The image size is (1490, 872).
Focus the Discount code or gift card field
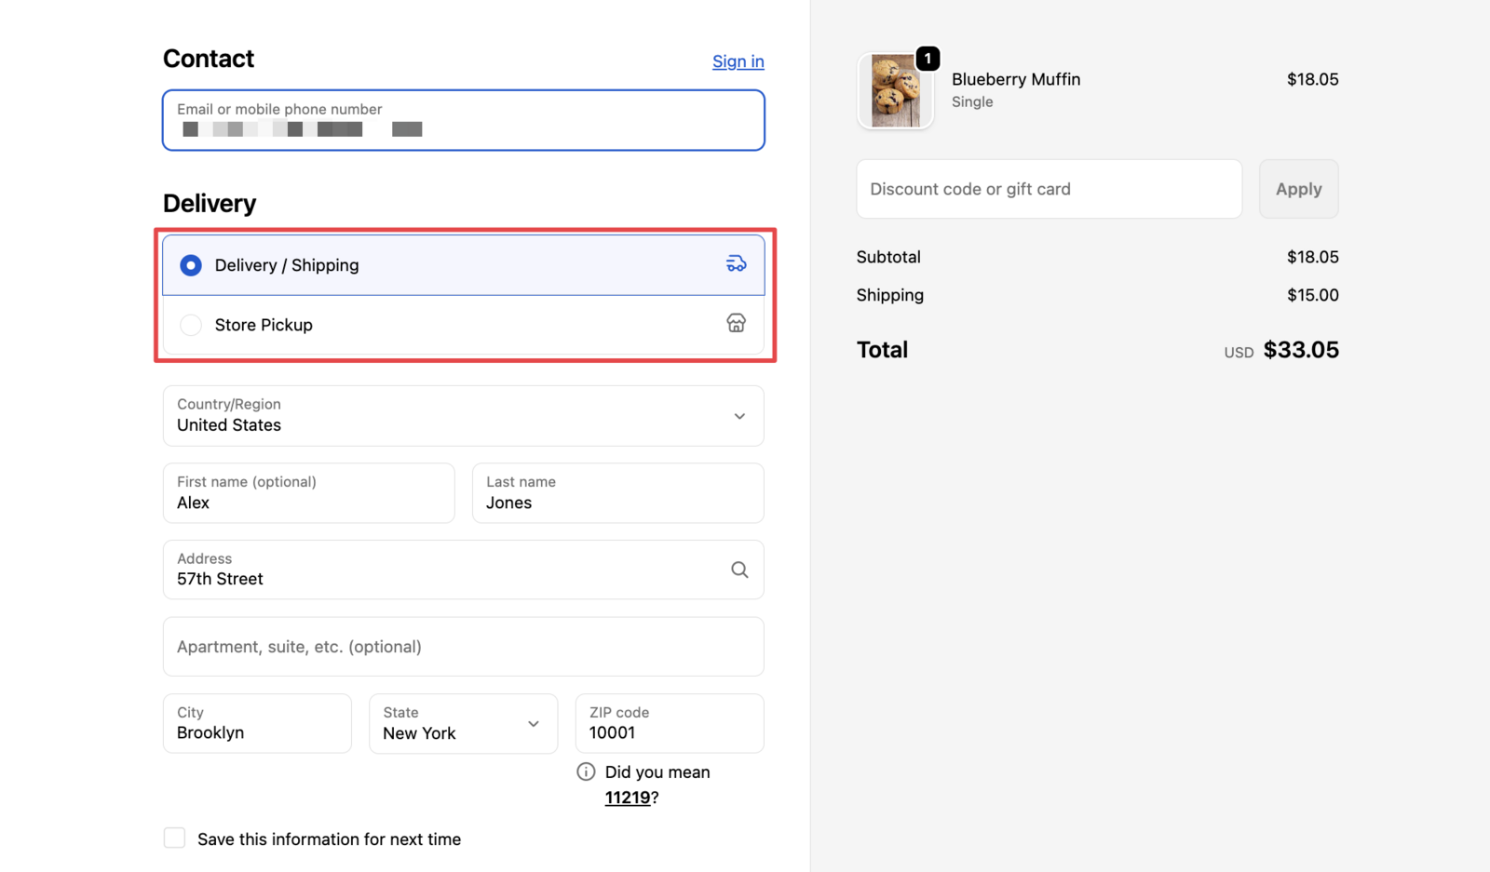click(1050, 189)
